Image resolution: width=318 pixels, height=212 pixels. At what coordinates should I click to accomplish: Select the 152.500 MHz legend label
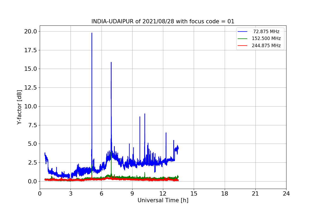[x=266, y=38]
